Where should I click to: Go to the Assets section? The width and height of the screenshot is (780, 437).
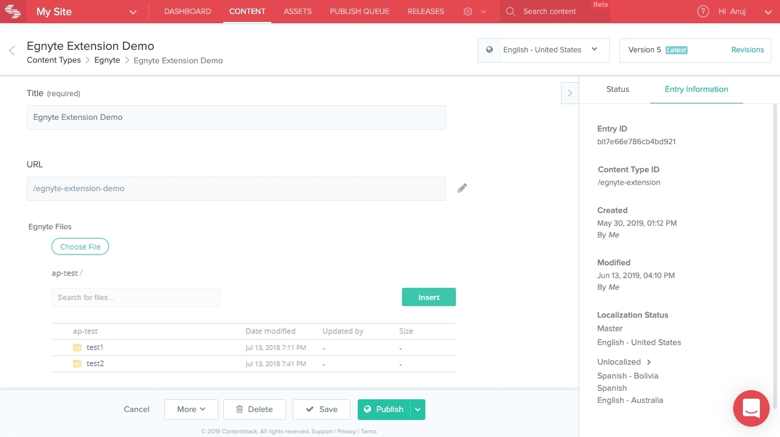(298, 12)
